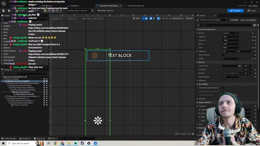This screenshot has height=146, width=260.
Task: Click the brown circle image on canvas
Action: (95, 56)
